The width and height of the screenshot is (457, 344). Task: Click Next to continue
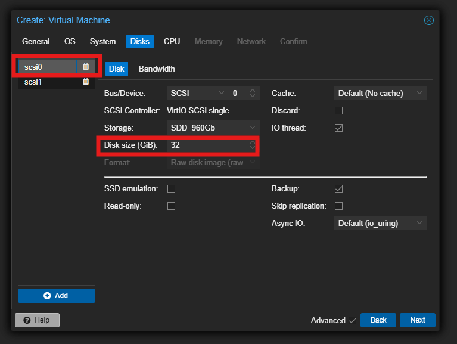[x=417, y=320]
